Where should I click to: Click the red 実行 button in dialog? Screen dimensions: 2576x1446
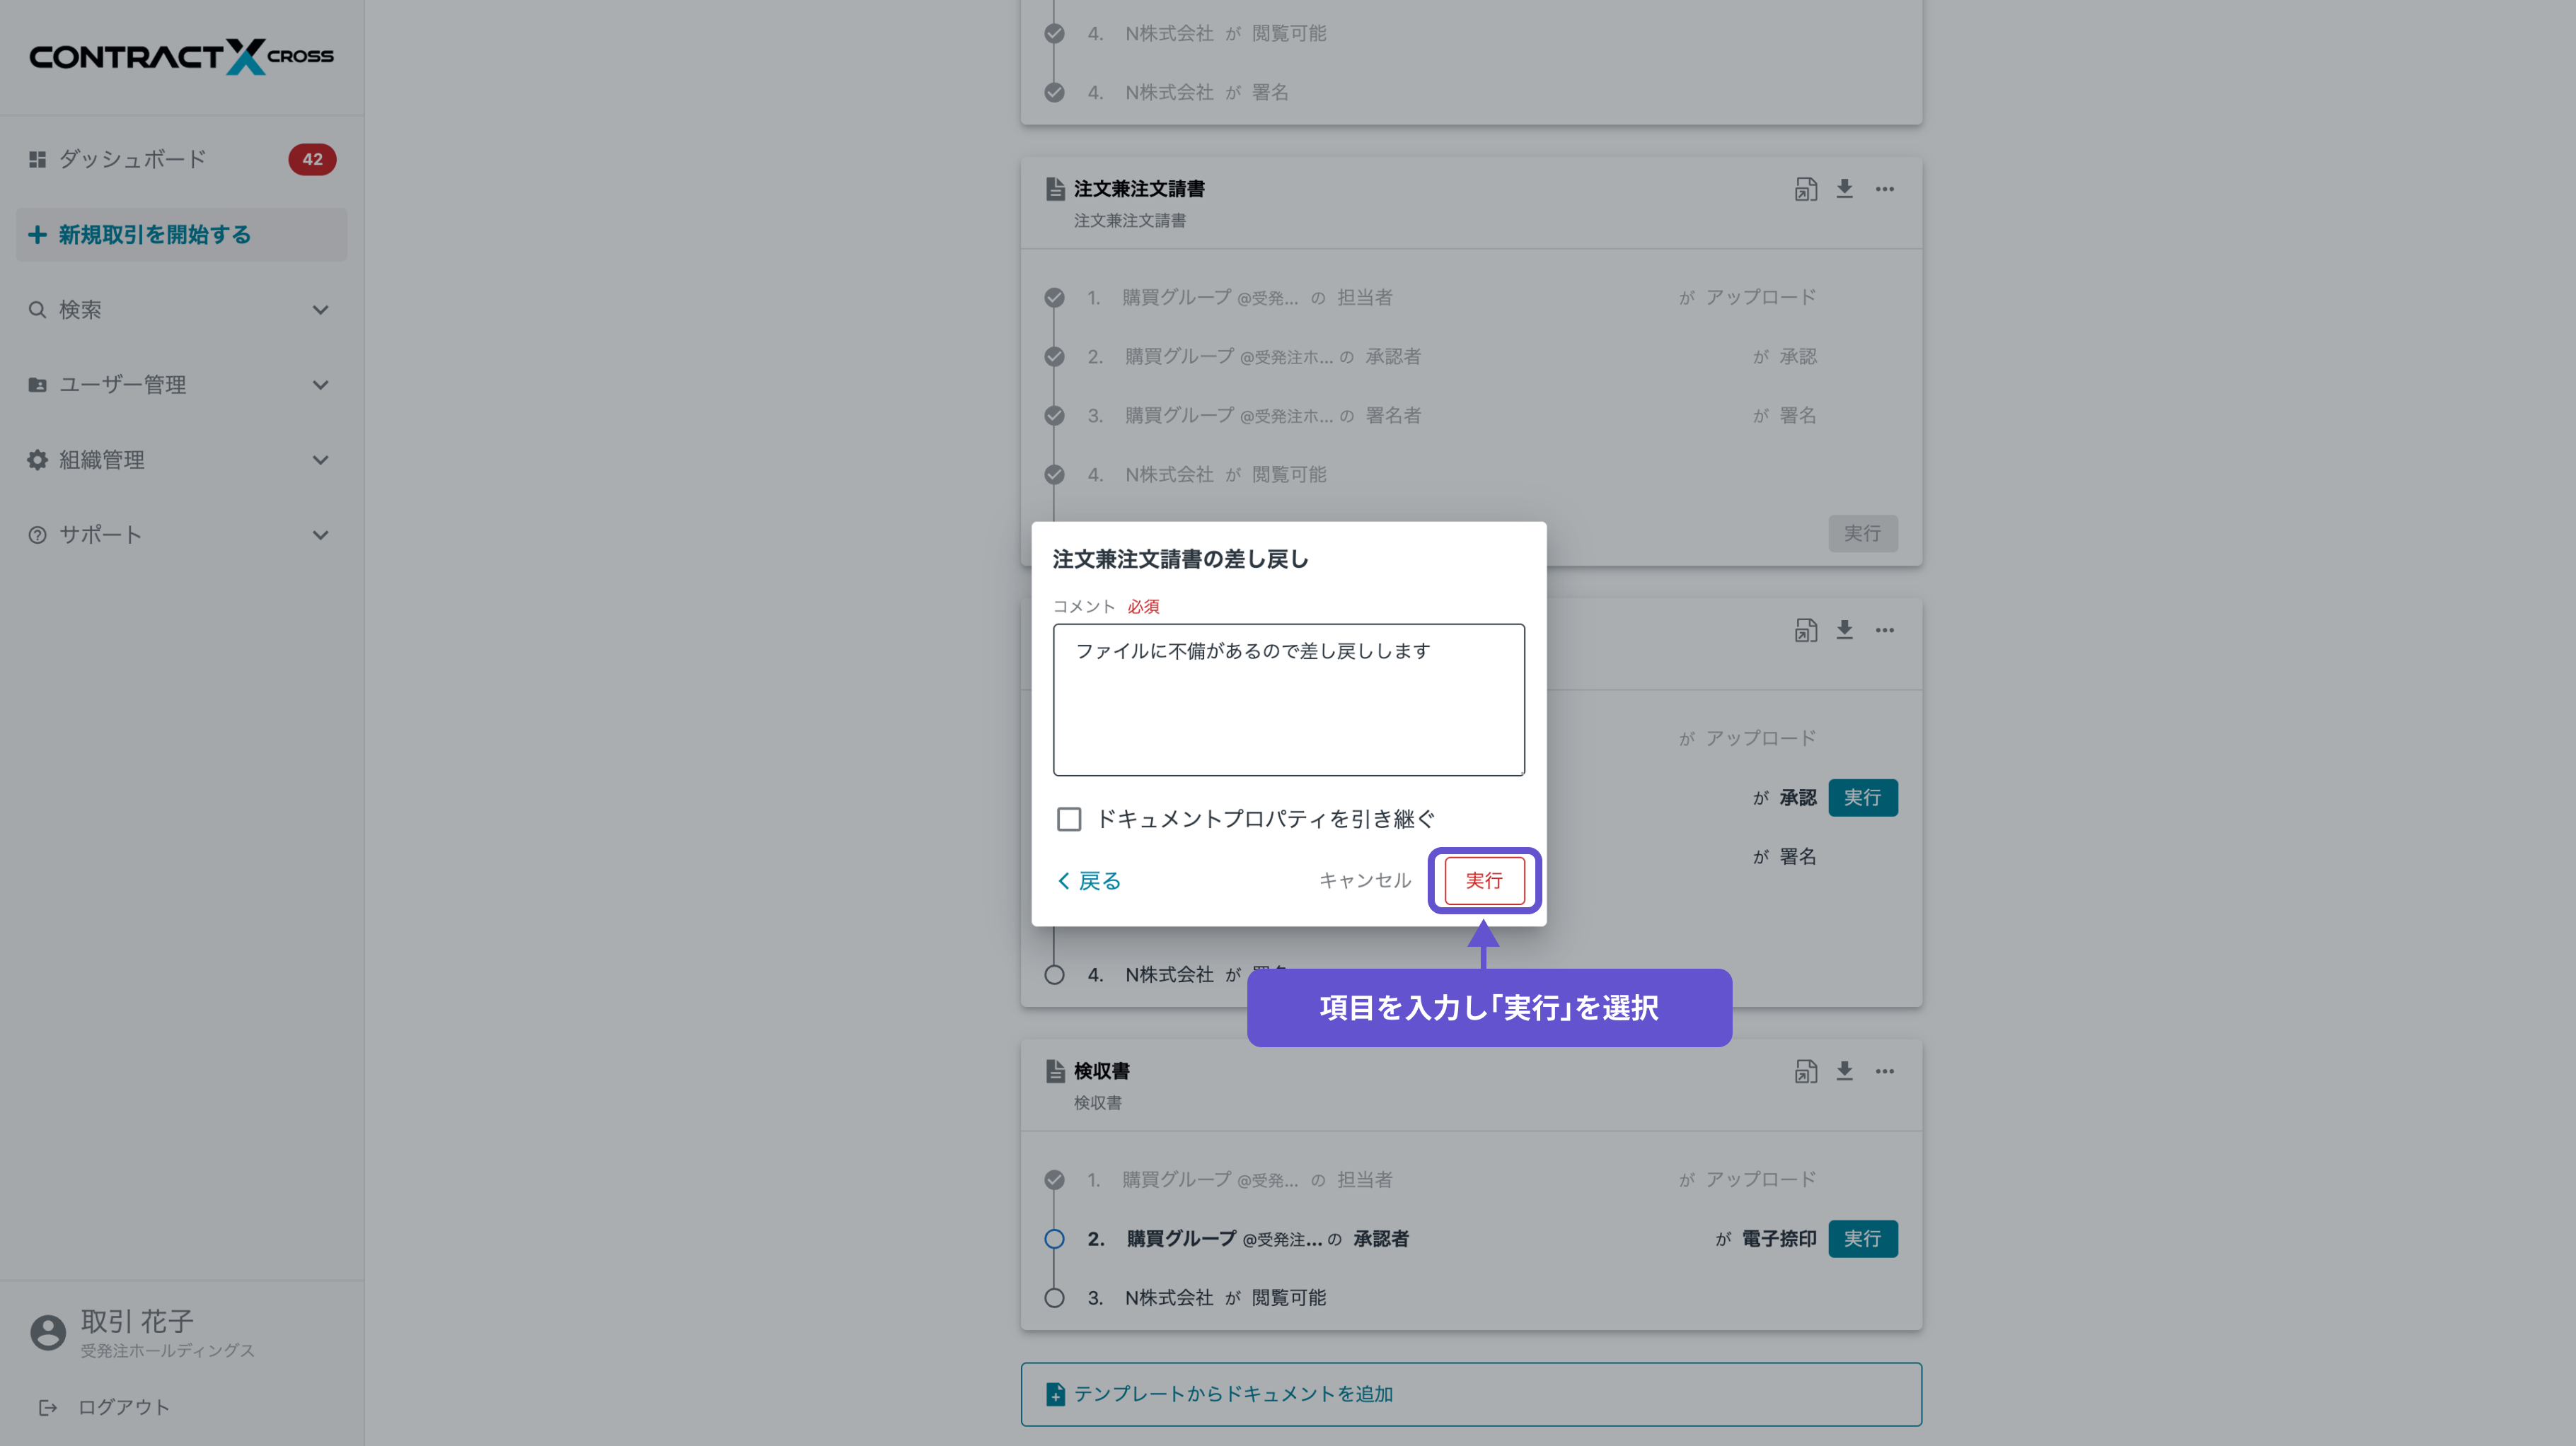1484,880
